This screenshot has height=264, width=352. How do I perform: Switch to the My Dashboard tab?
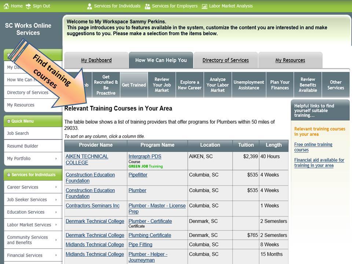pos(96,60)
